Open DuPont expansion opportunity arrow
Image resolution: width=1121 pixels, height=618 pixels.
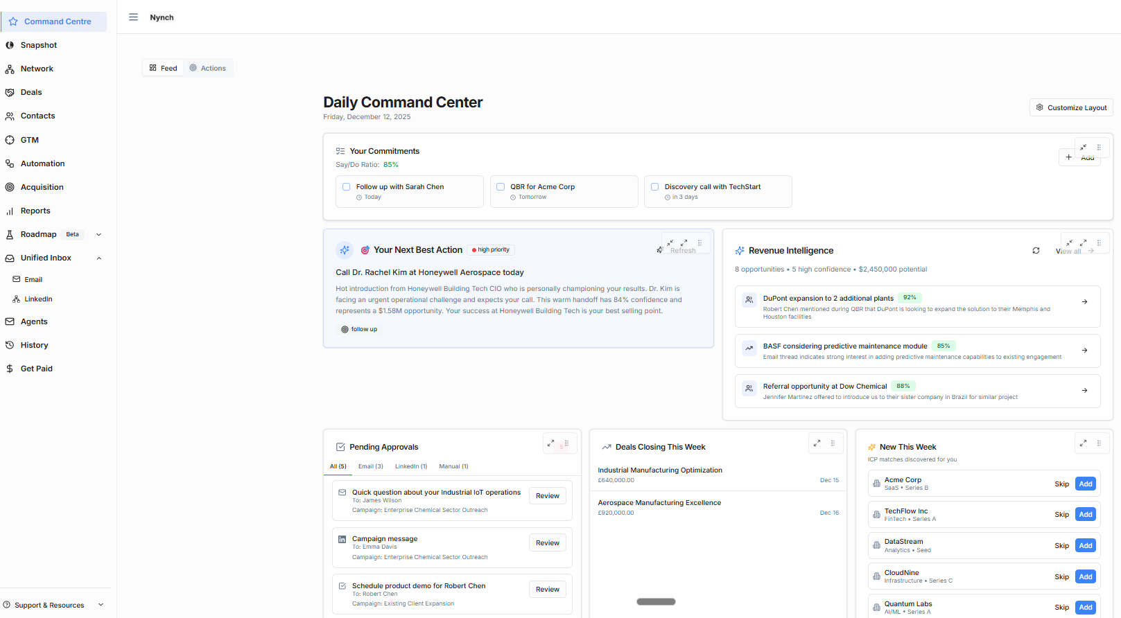pos(1085,302)
